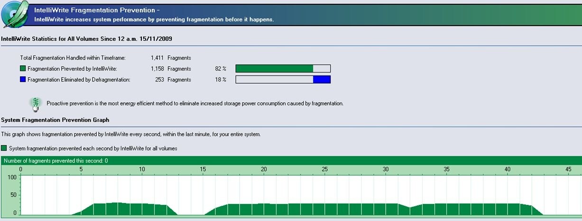Click Fragmentation Eliminated by Defragmentation label
Screen dimensions: 582x221
(79, 80)
